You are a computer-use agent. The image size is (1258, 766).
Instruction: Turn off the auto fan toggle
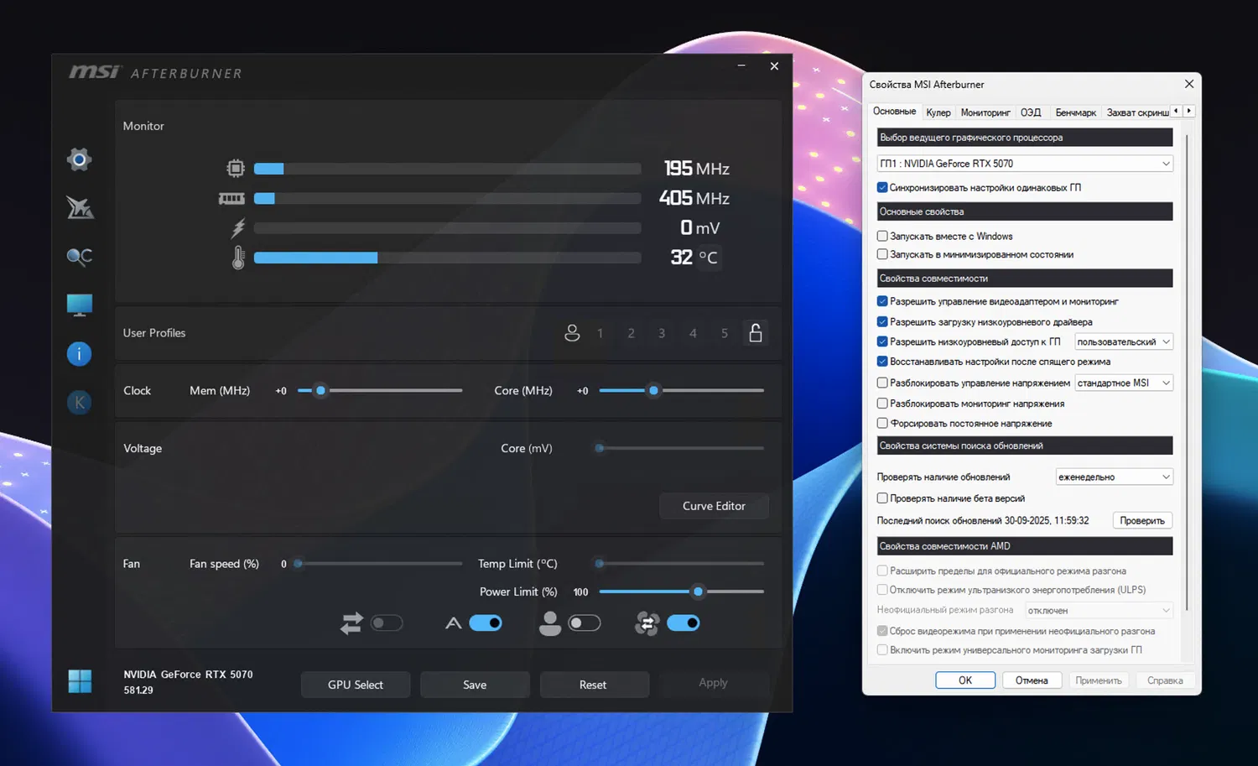[x=486, y=623]
